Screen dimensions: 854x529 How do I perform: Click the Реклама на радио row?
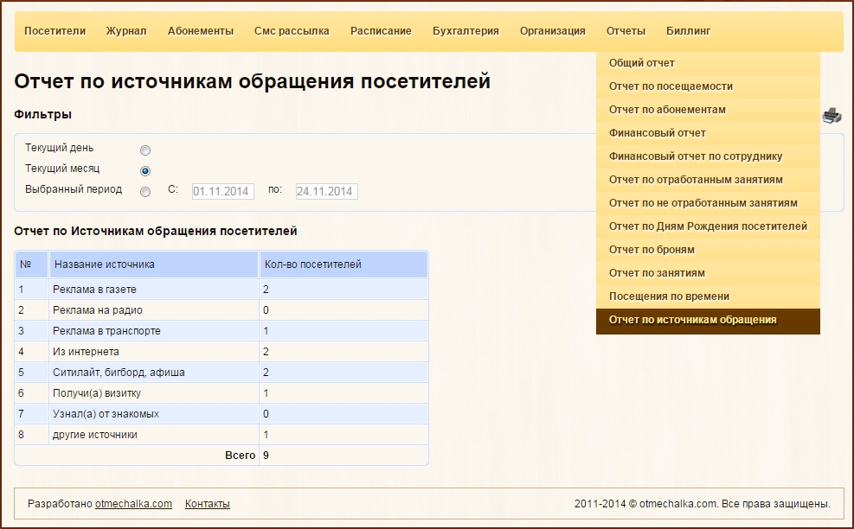click(x=222, y=310)
